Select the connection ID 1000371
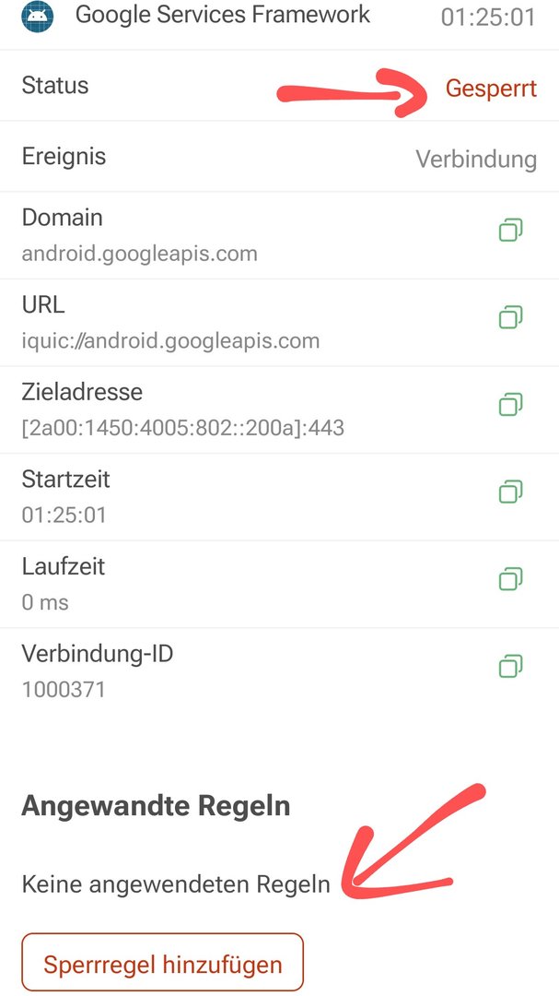Screen dimensions: 559x996 (x=64, y=689)
